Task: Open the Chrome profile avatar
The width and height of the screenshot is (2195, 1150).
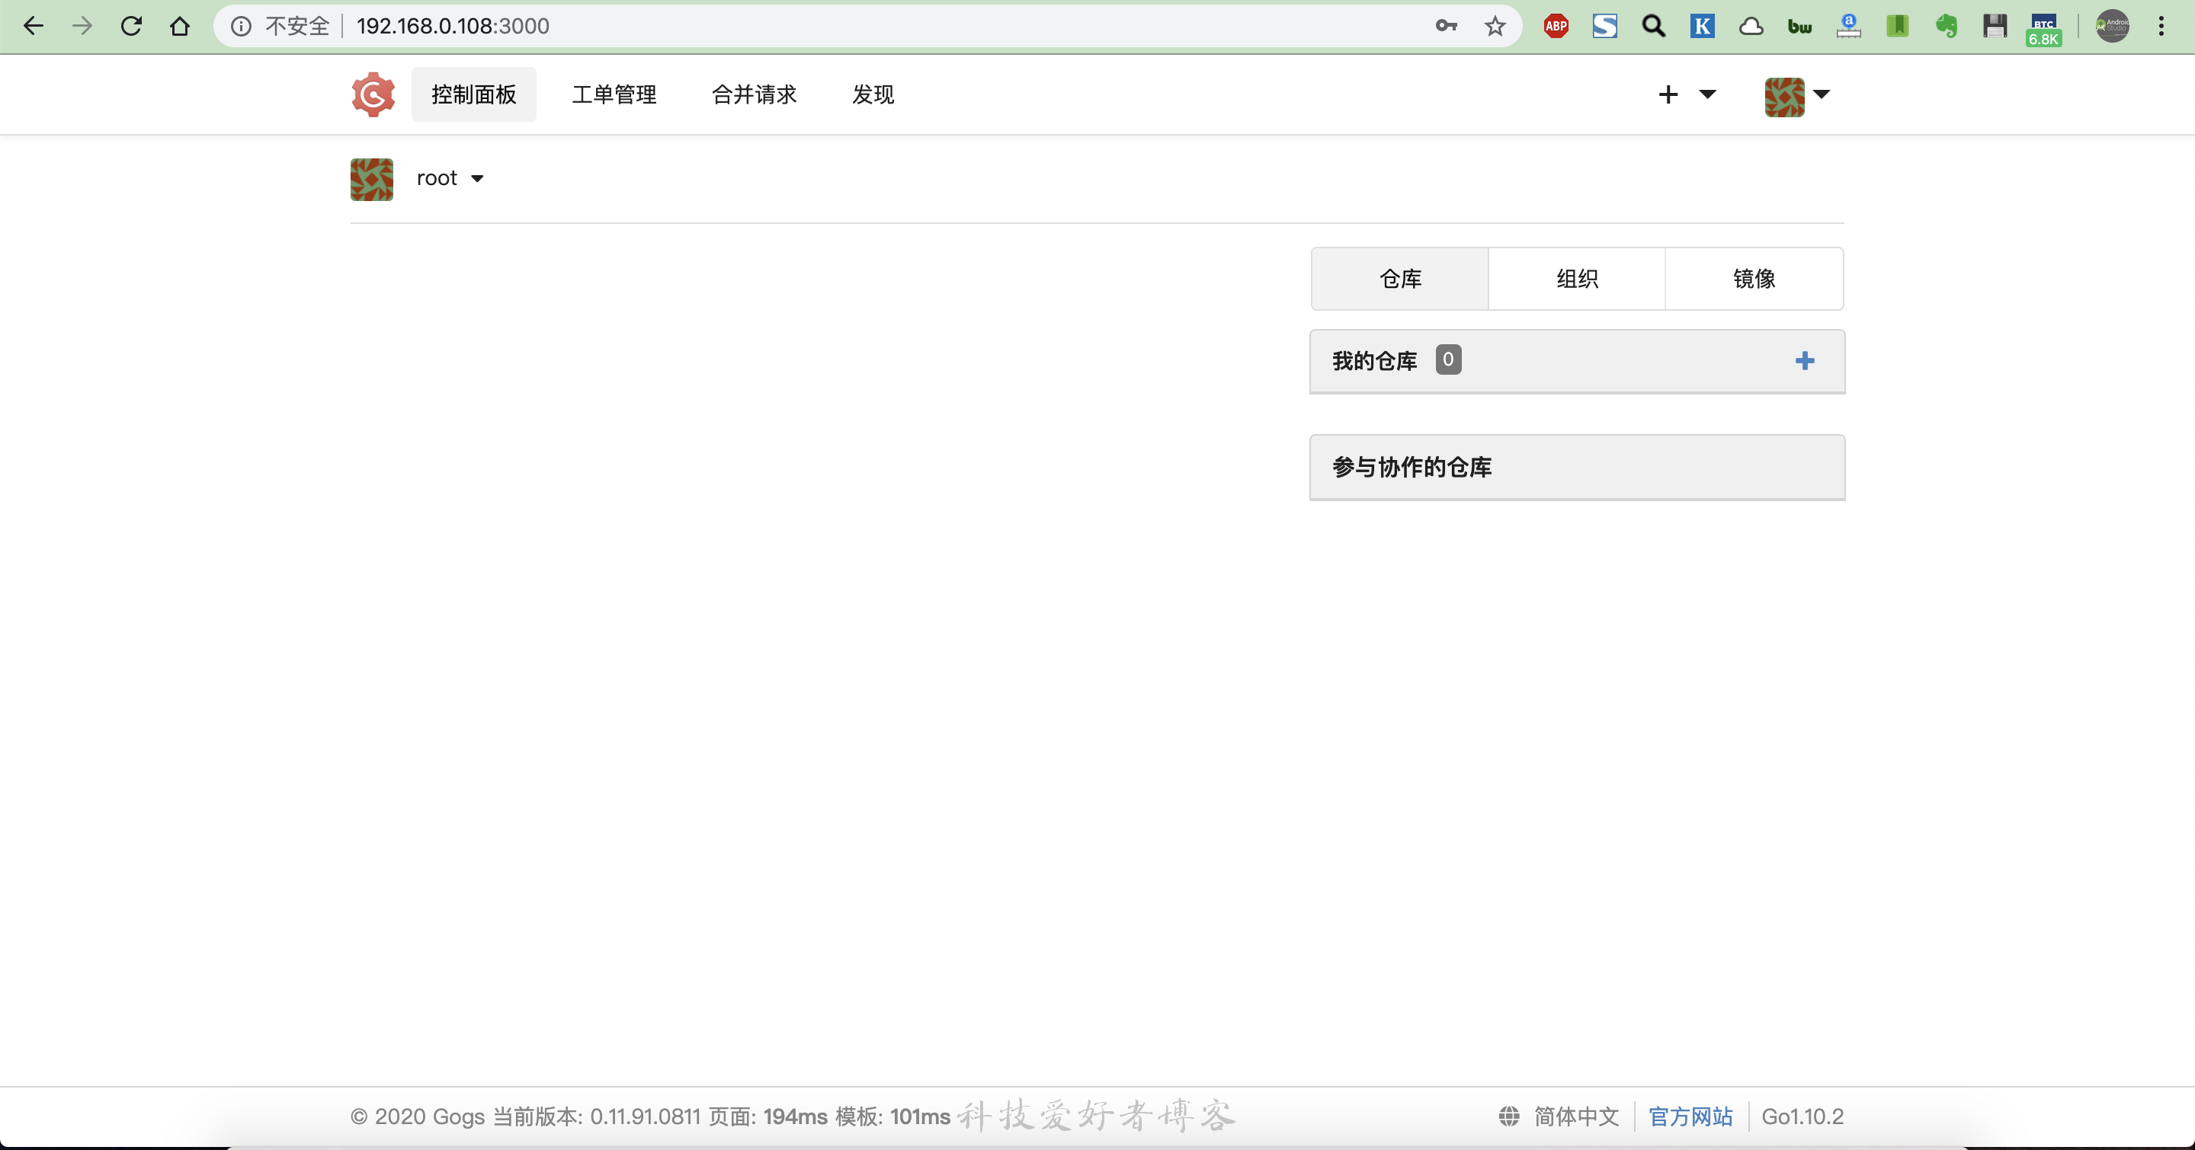Action: tap(2113, 27)
